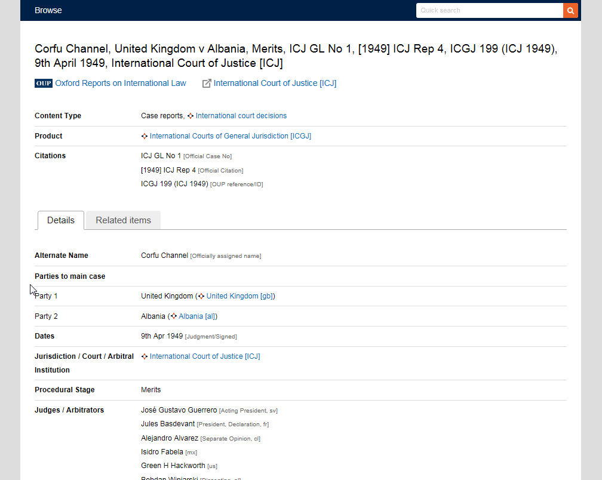
Task: Click the Corfu Channel case title heading
Action: pos(296,56)
